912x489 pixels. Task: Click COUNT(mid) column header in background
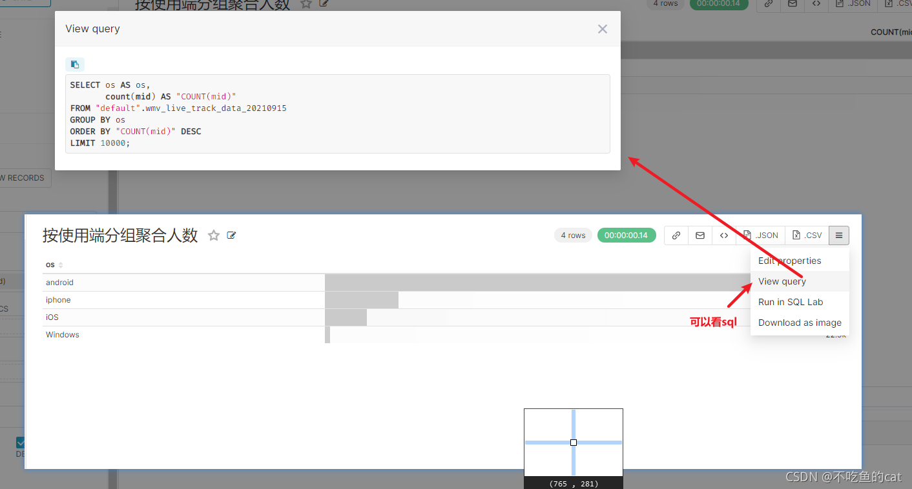[891, 32]
